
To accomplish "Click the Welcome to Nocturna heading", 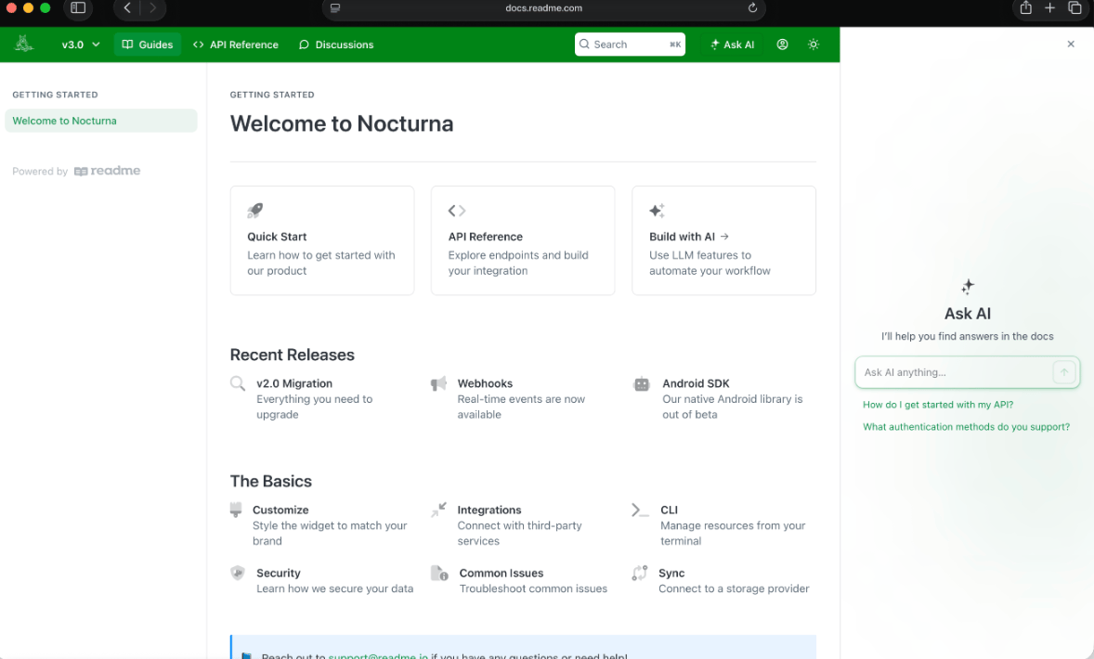I will click(342, 123).
